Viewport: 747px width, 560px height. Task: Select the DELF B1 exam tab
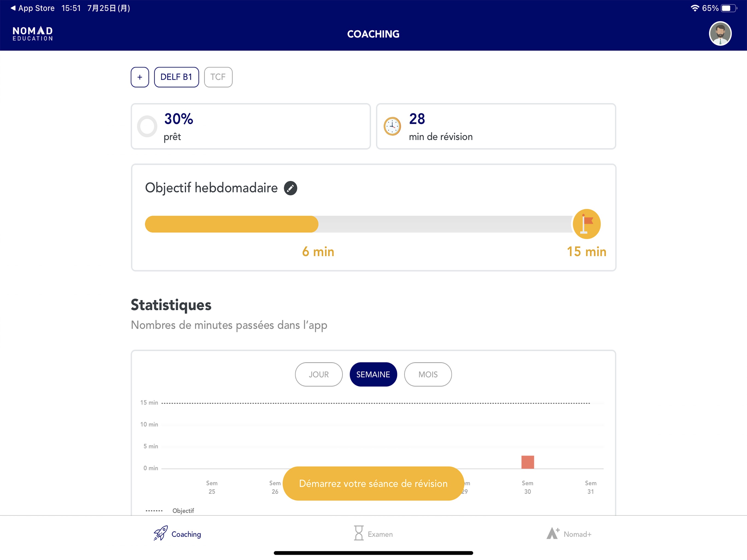[x=176, y=77]
